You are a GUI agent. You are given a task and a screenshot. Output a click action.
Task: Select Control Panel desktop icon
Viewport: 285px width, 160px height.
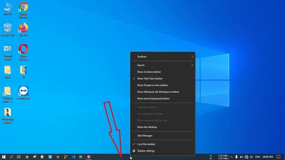(8, 52)
